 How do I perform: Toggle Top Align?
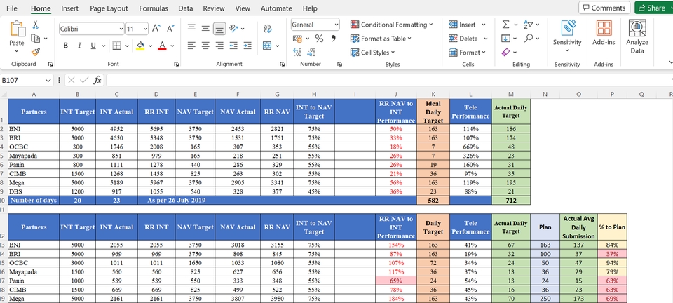(x=192, y=28)
